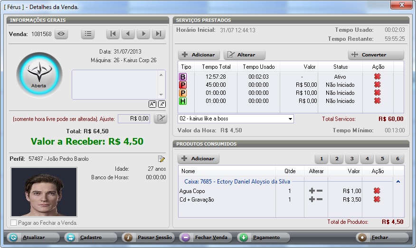Viewport: 416px width, 248px height.
Task: Delete the R$ 50,00 service row
Action: pos(377,85)
